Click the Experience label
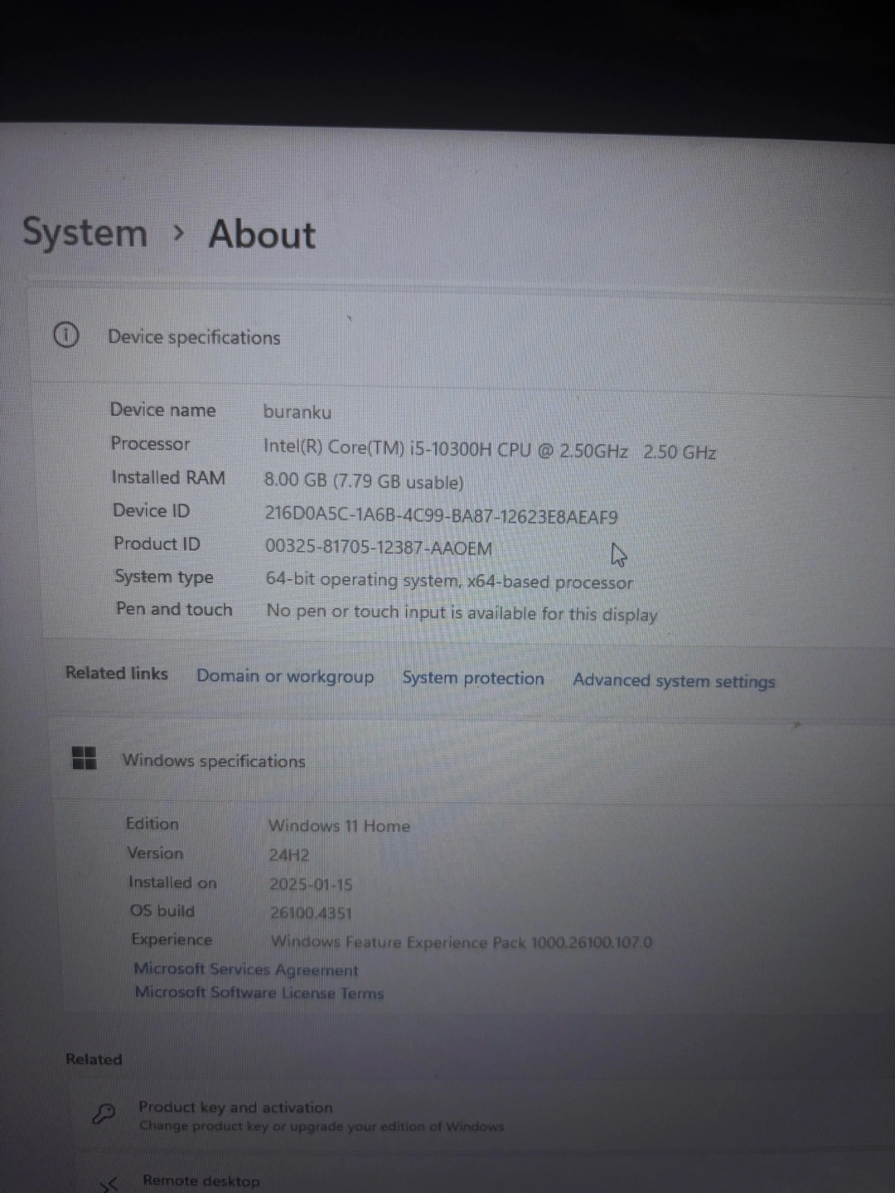 [x=172, y=939]
